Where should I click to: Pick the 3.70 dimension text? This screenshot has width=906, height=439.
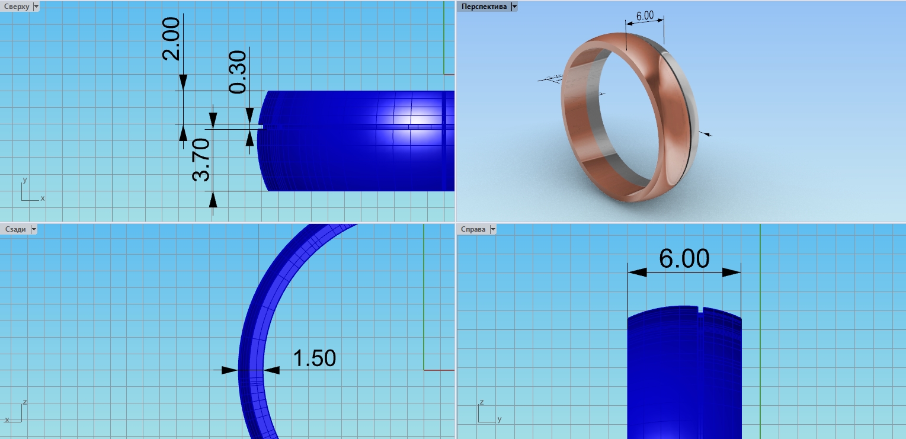pos(201,160)
